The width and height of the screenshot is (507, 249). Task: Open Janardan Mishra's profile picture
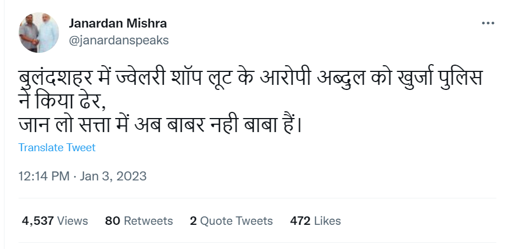39,33
